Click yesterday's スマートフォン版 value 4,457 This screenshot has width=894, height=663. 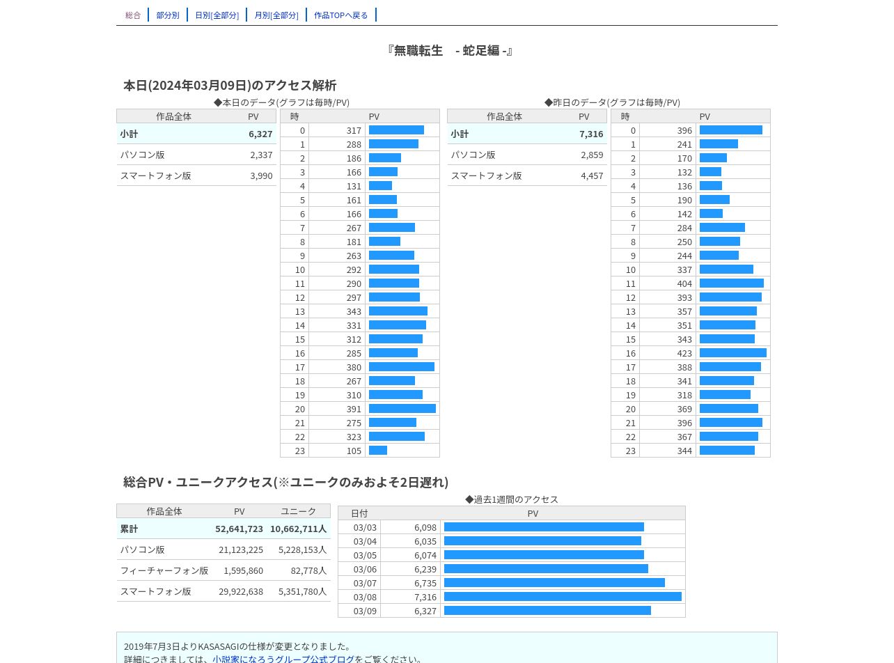click(x=592, y=175)
